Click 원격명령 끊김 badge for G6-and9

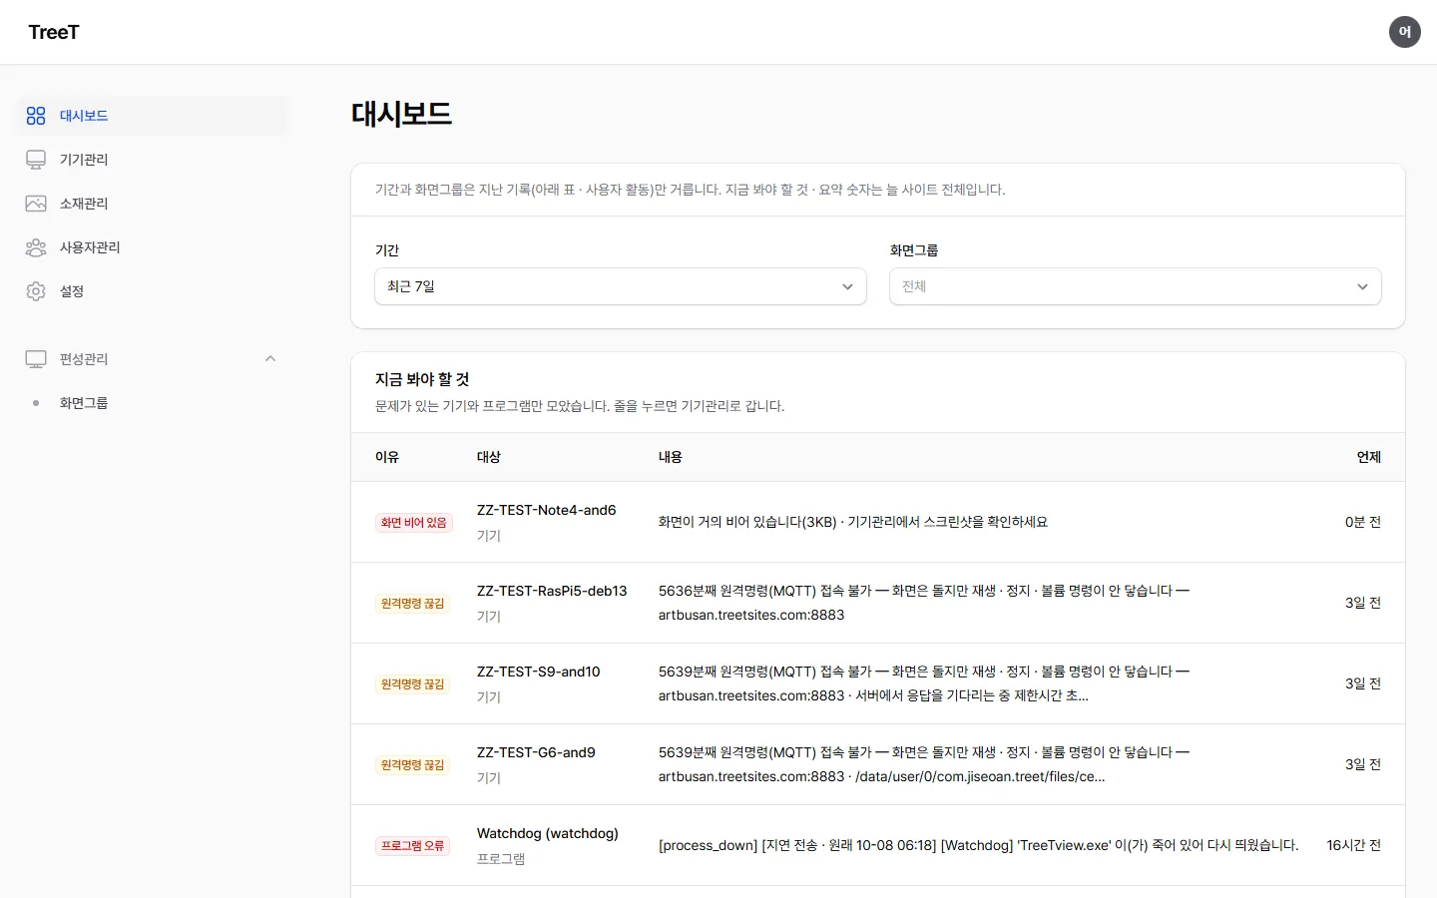coord(413,765)
